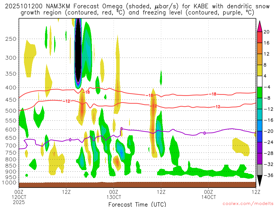Click the purple -32 to -28 colorbar swatch
The image size is (276, 207).
(x=260, y=159)
